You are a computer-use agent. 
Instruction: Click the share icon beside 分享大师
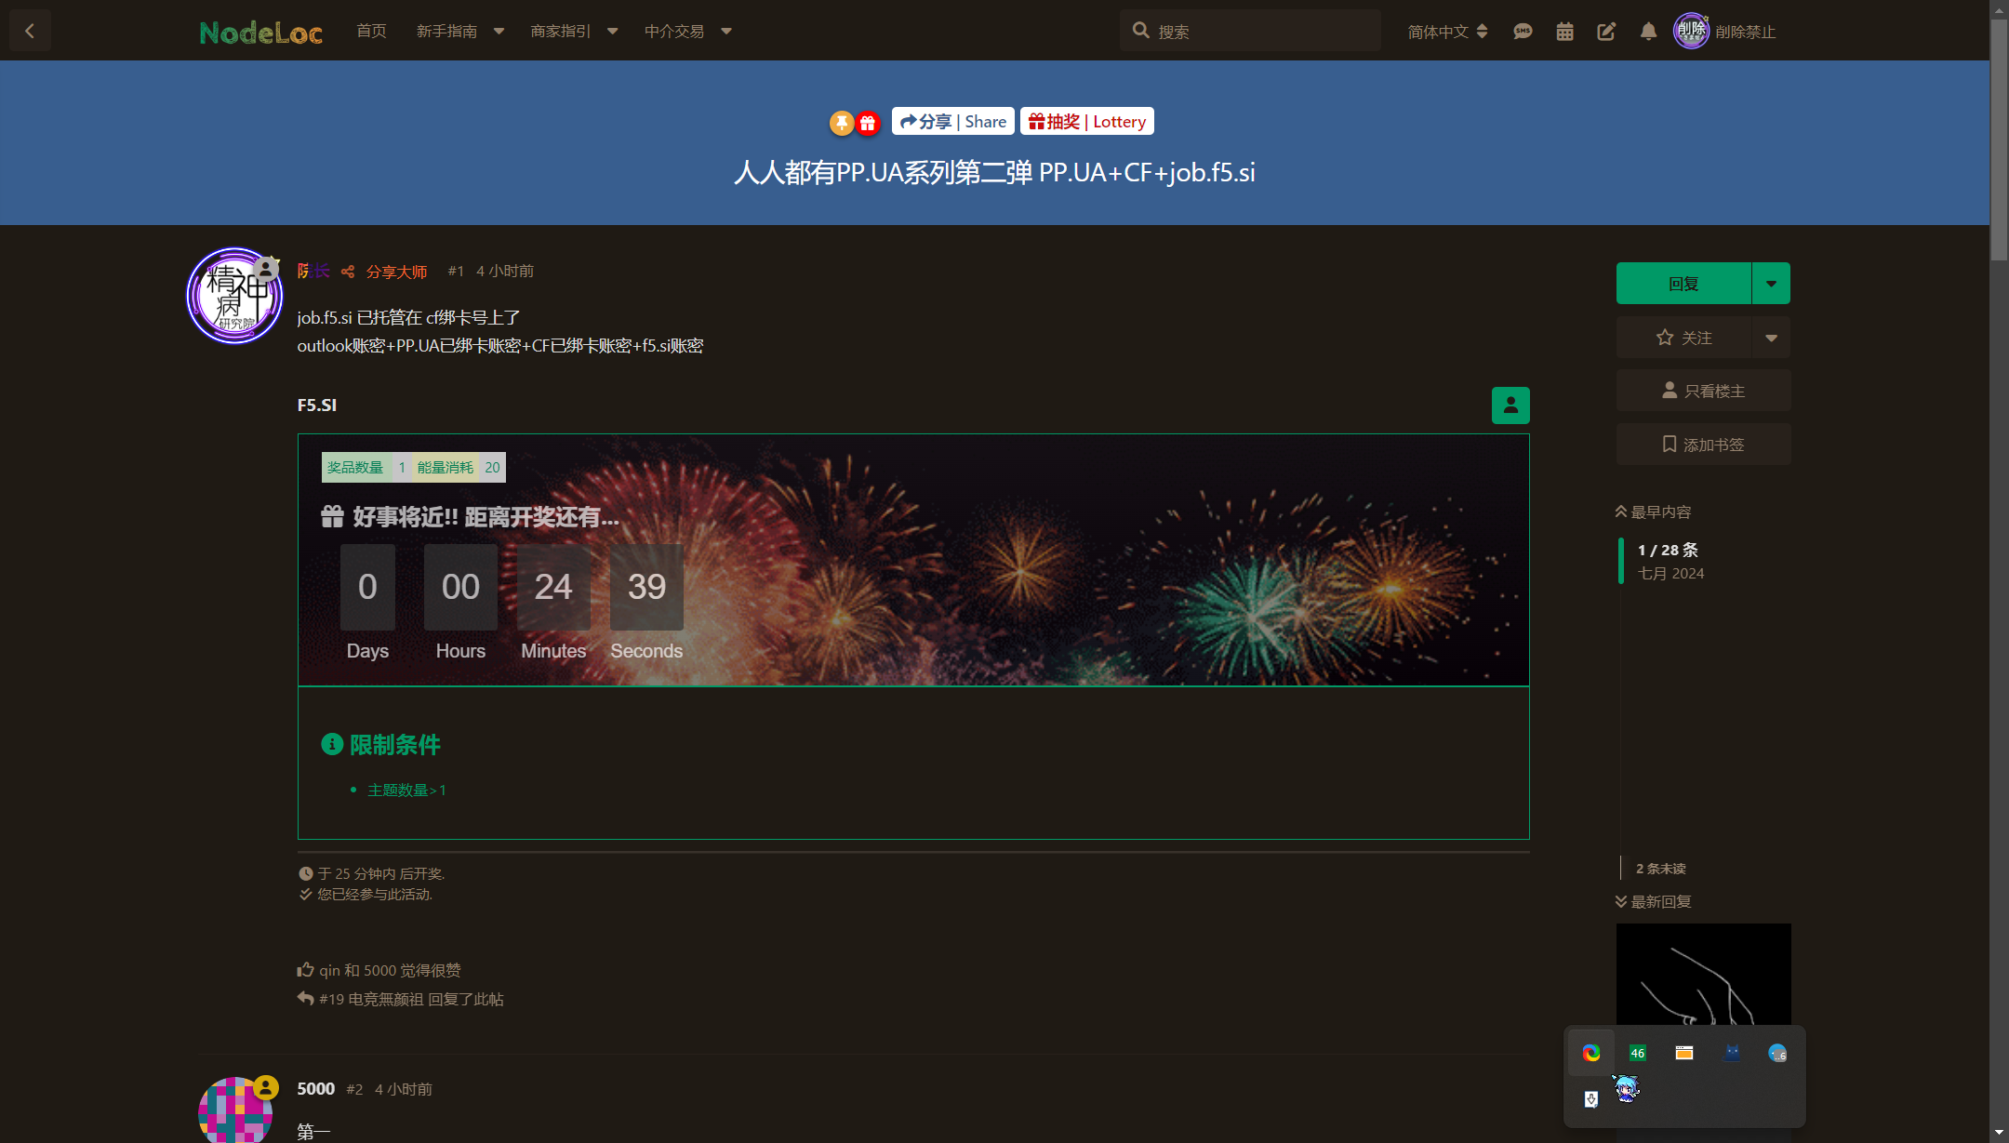(348, 272)
